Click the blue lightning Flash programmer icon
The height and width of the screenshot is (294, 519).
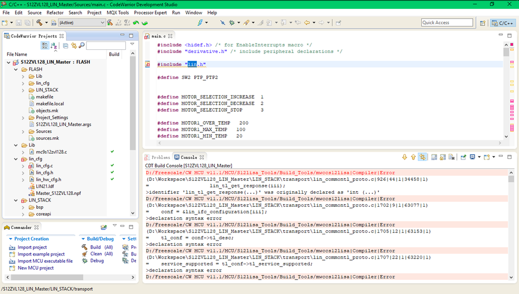coord(200,22)
